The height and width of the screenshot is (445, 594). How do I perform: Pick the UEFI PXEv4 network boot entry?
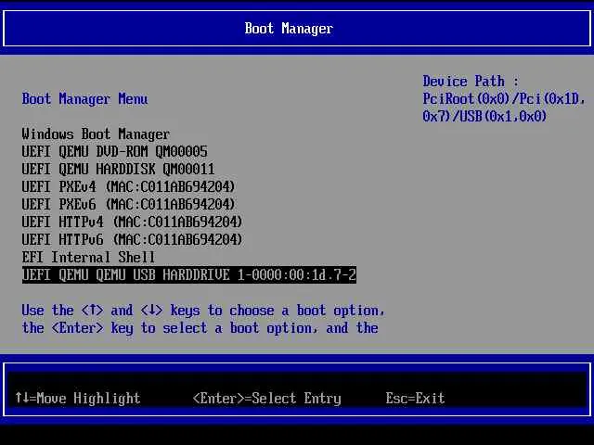pyautogui.click(x=128, y=186)
